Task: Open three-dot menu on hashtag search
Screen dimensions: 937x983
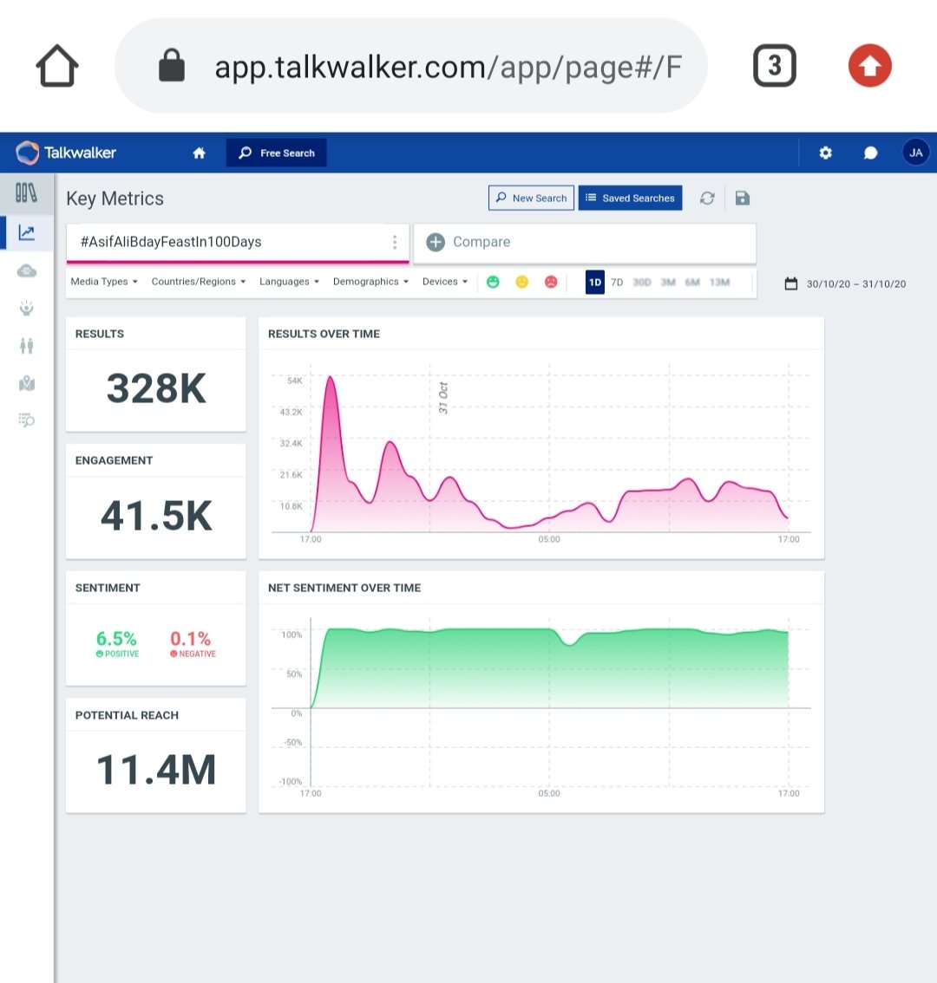Action: click(394, 242)
